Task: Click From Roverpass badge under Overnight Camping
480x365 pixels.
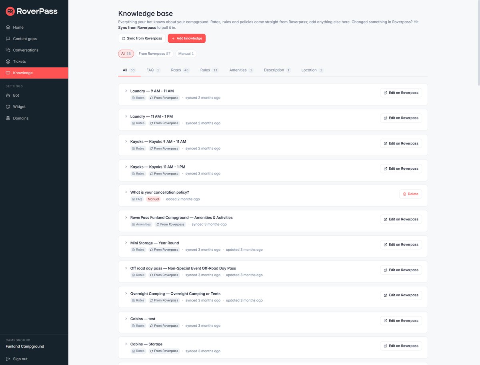Action: 164,300
